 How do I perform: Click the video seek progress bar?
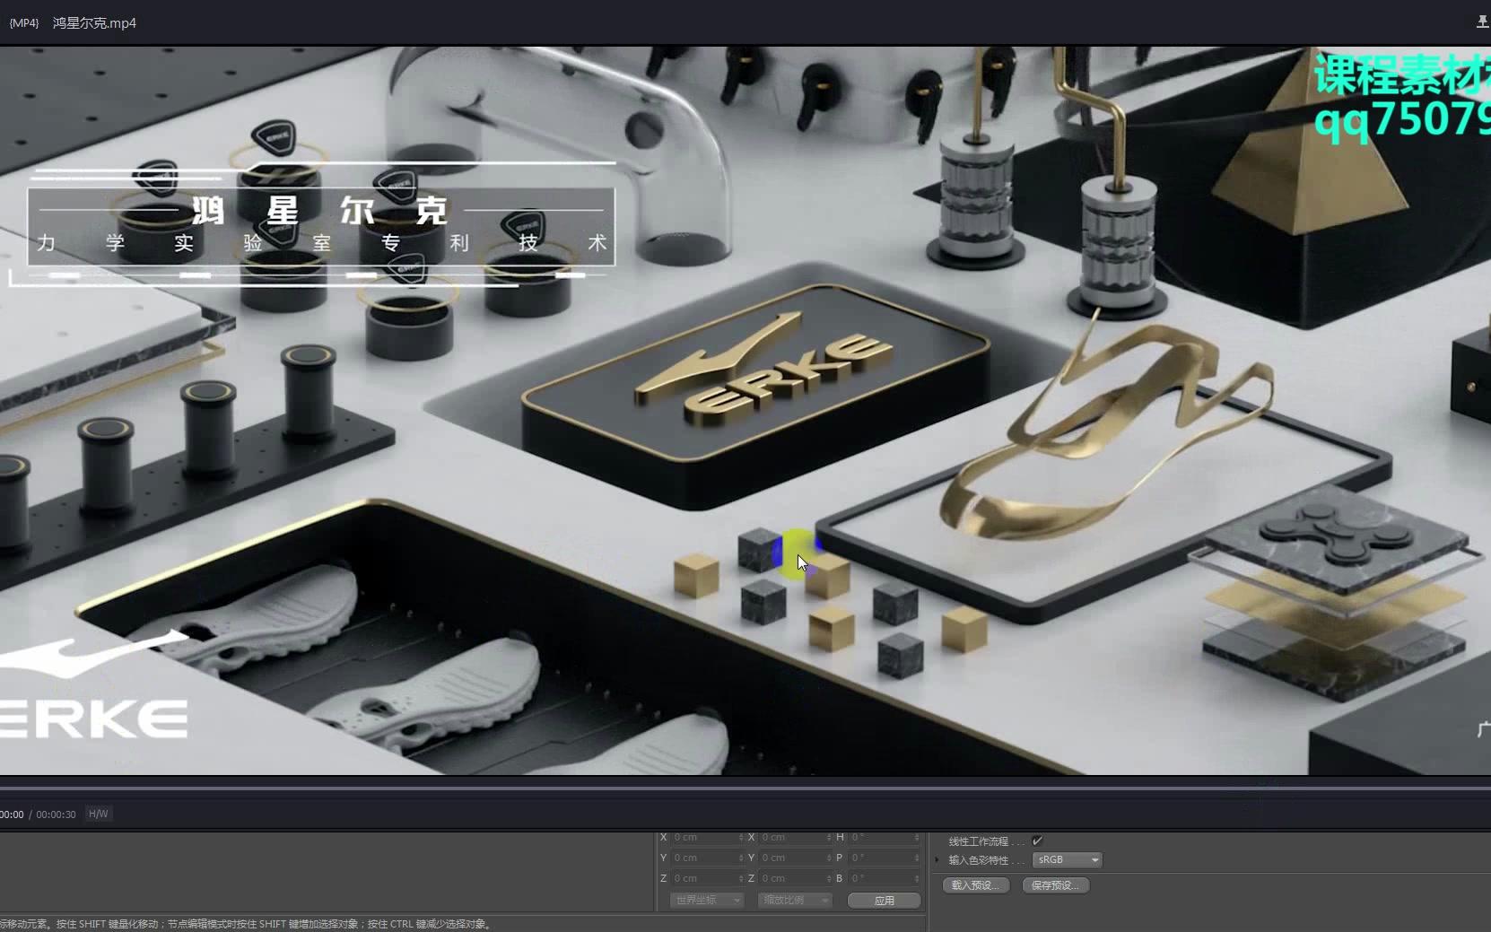click(x=745, y=788)
